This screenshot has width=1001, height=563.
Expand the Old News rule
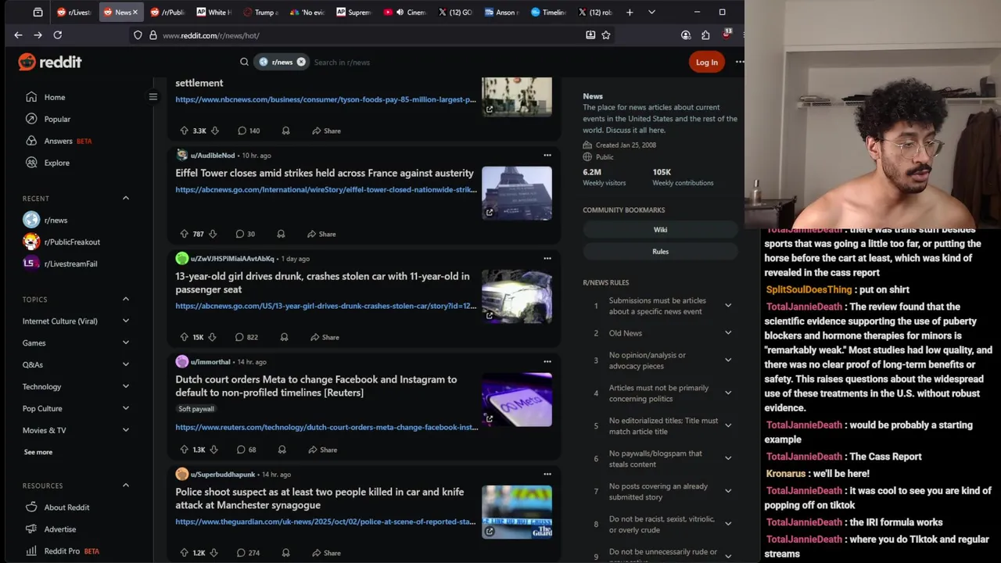(x=728, y=333)
